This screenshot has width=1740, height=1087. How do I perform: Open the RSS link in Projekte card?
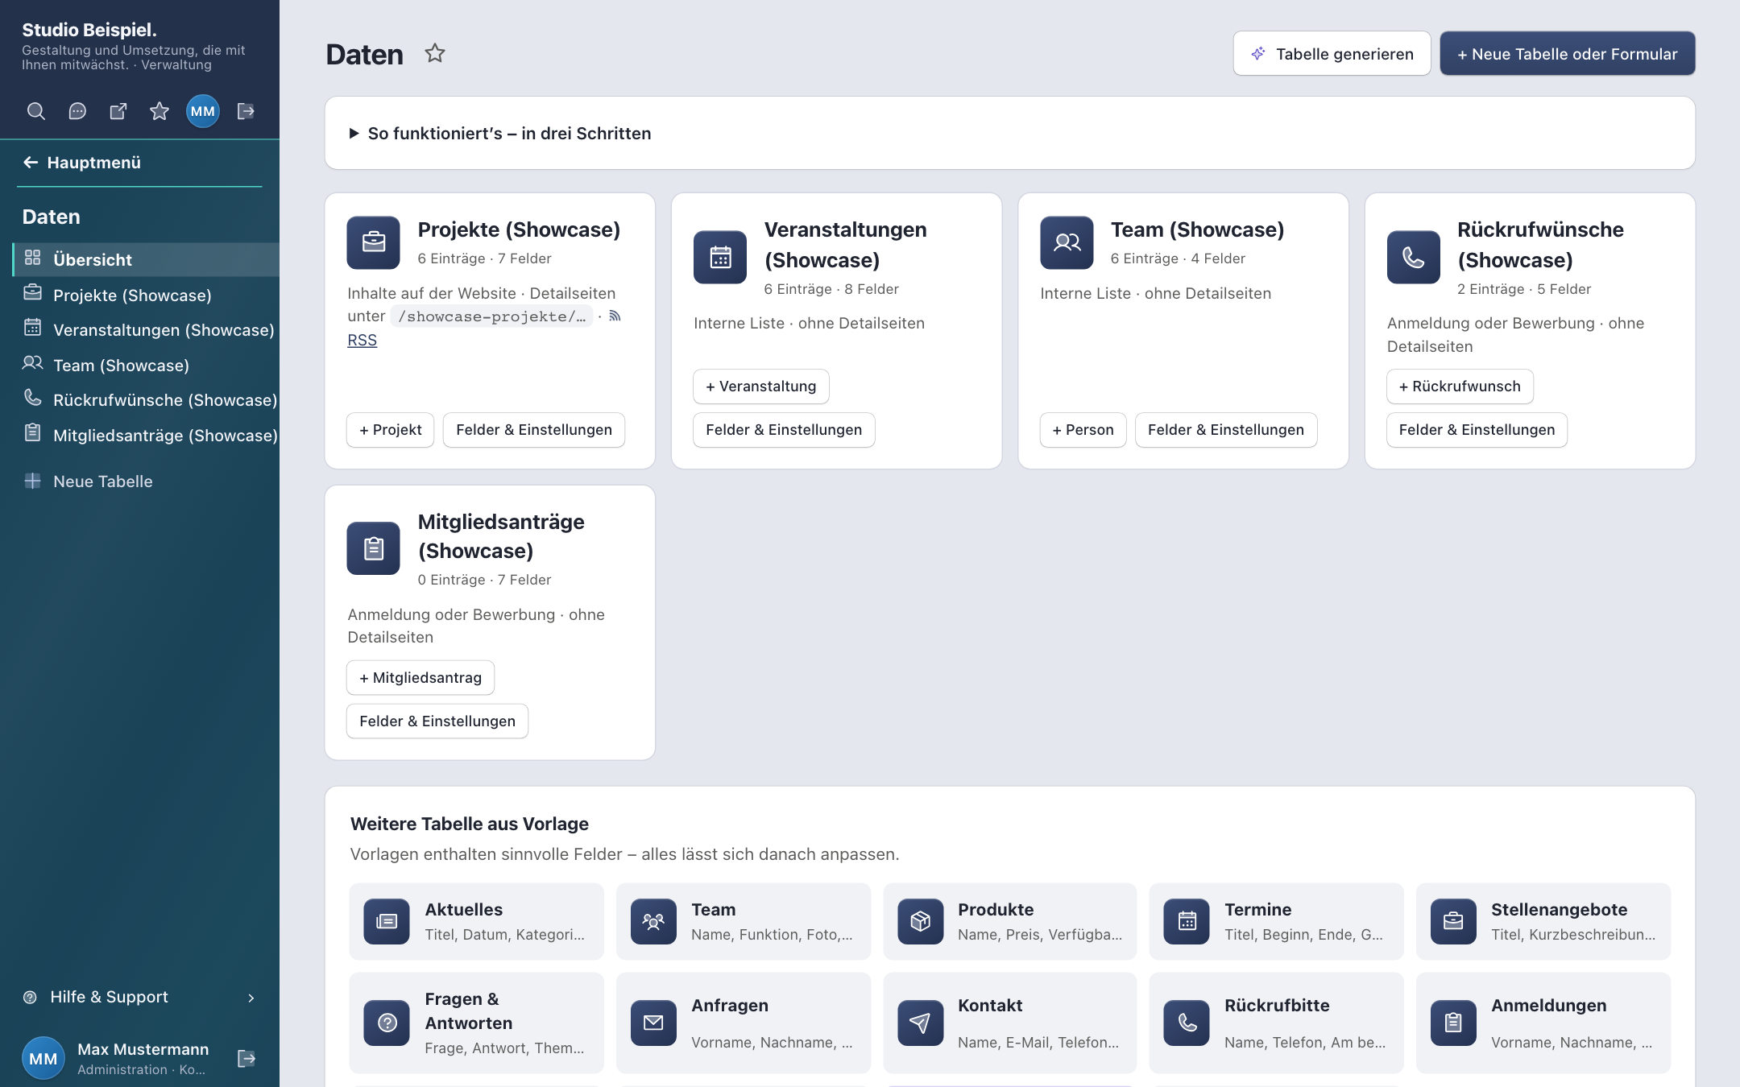click(x=362, y=340)
